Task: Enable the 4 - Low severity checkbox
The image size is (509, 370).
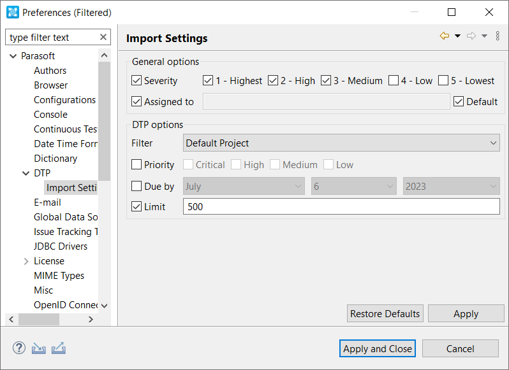Action: click(x=394, y=80)
